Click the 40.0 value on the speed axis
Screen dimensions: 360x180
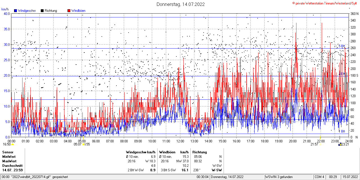click(x=7, y=14)
